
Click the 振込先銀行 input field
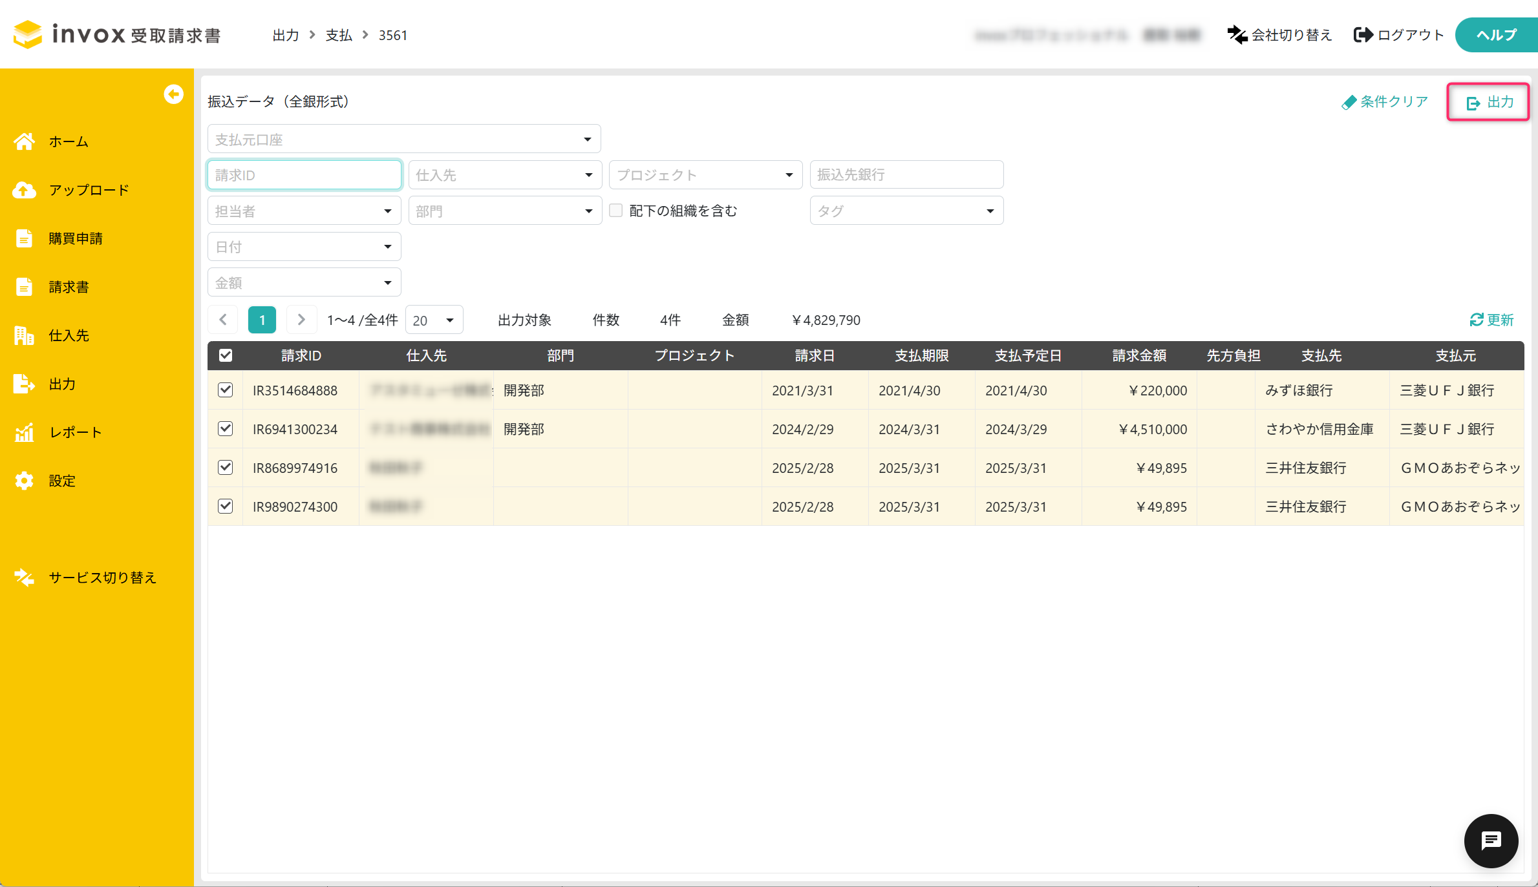coord(906,175)
